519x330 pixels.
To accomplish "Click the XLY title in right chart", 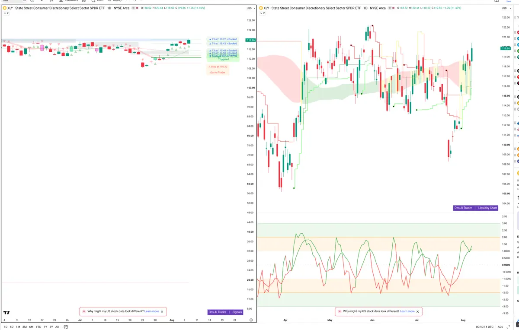I will pyautogui.click(x=325, y=8).
